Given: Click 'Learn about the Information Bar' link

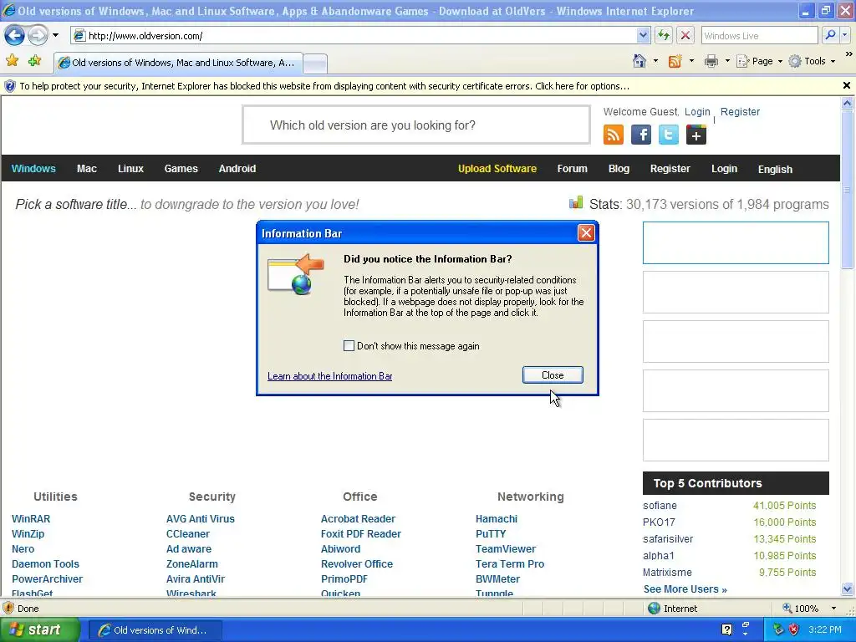Looking at the screenshot, I should 329,376.
